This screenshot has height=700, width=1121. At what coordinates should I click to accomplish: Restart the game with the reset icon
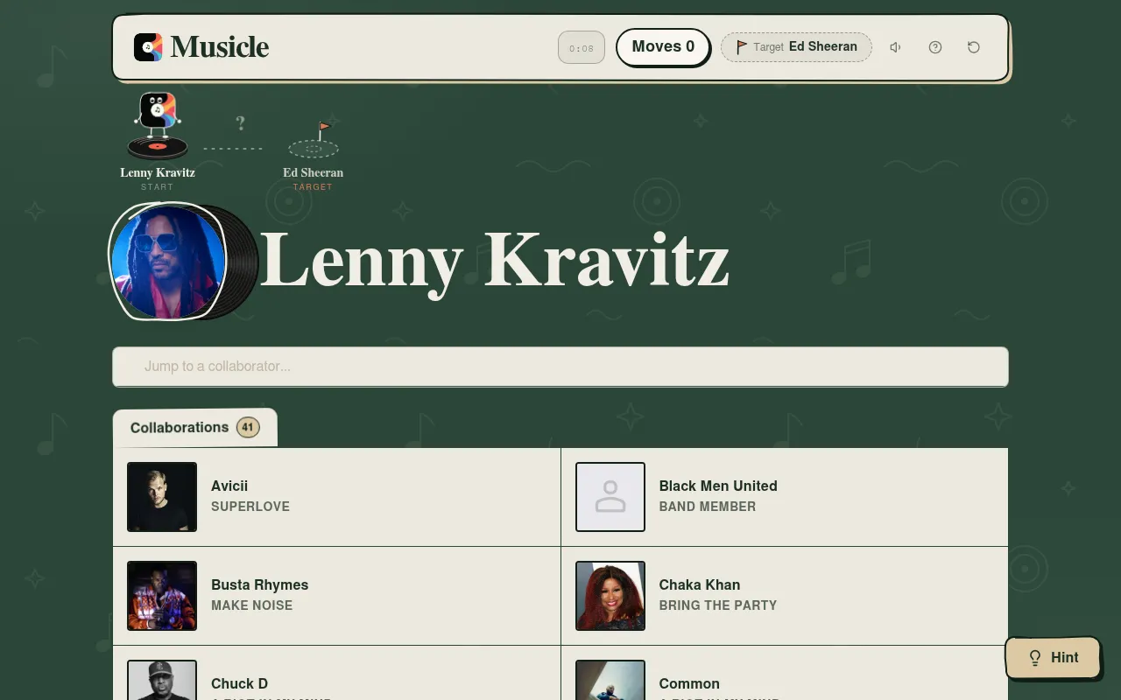coord(974,47)
